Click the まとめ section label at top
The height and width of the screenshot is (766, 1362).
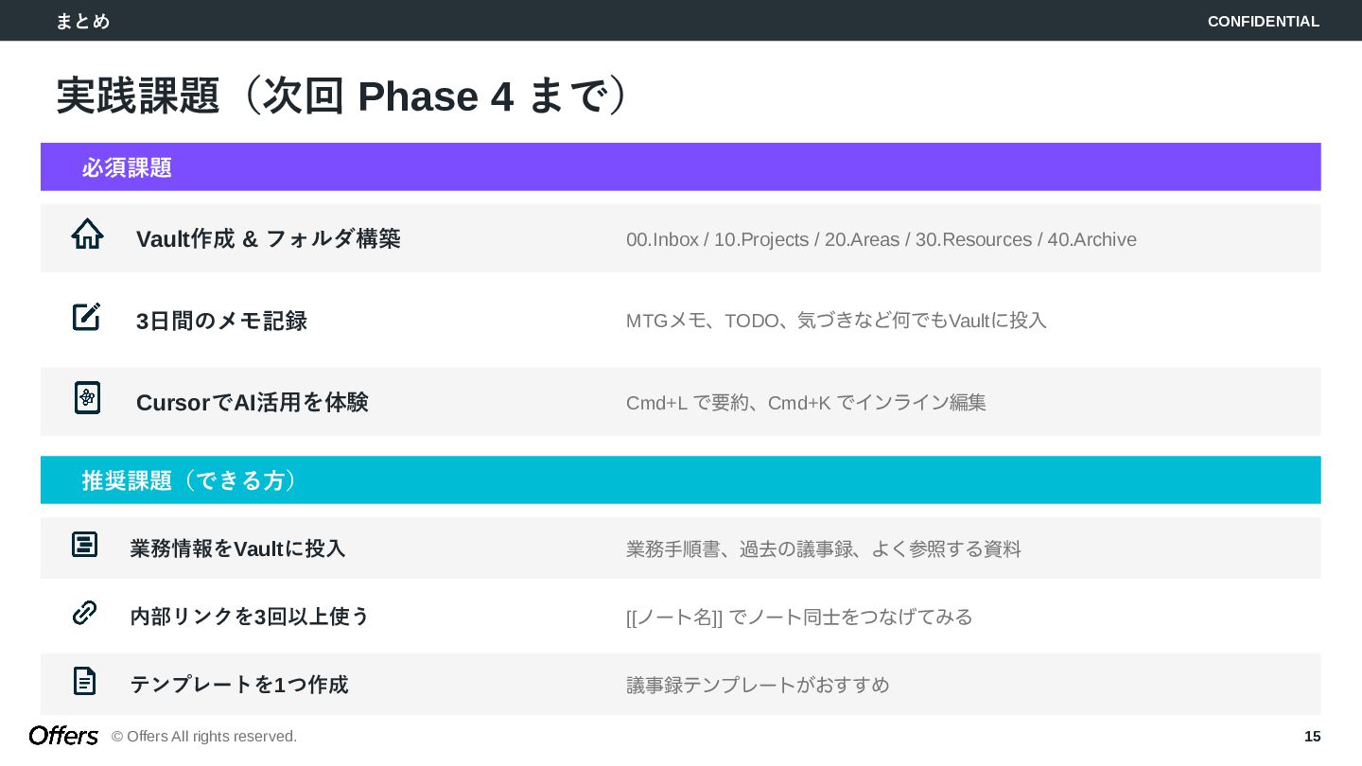pyautogui.click(x=82, y=21)
